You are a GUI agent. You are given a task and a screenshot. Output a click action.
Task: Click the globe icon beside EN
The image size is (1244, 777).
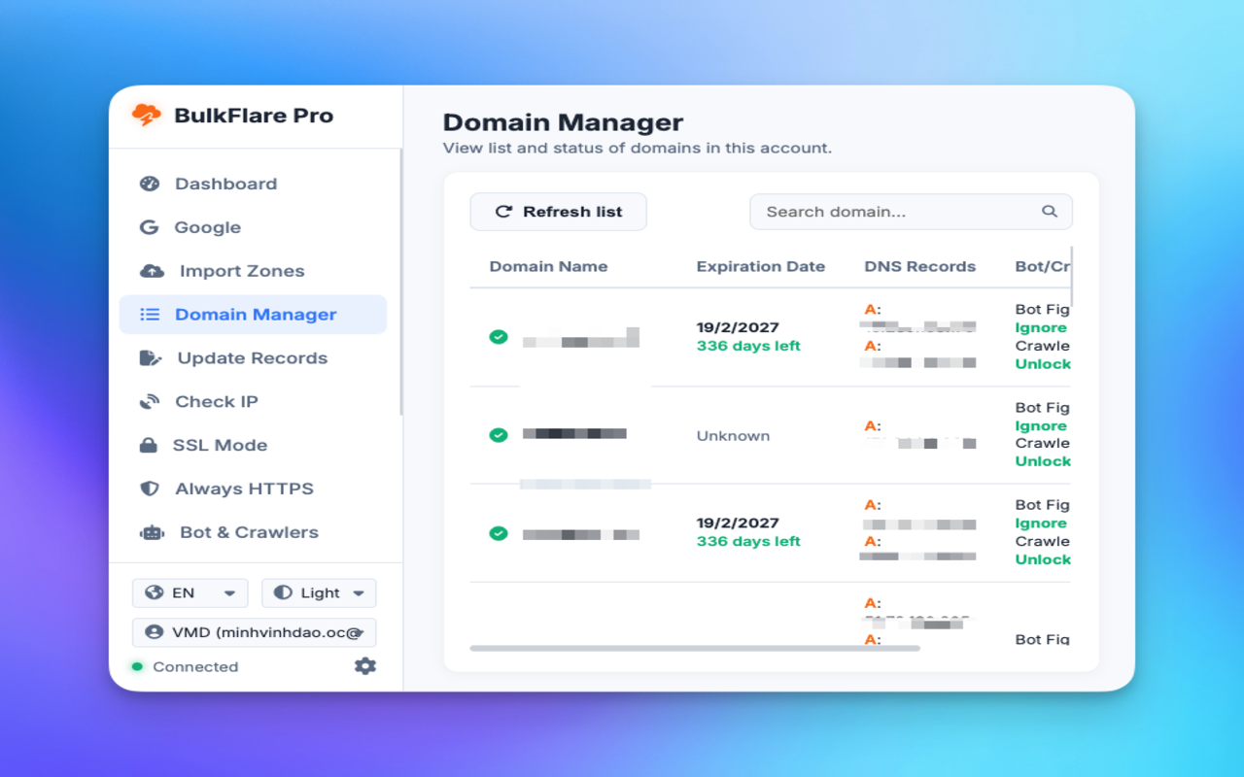(x=154, y=592)
